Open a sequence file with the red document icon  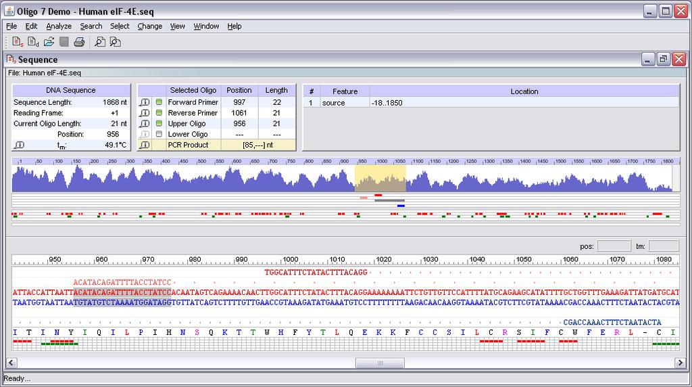(17, 42)
